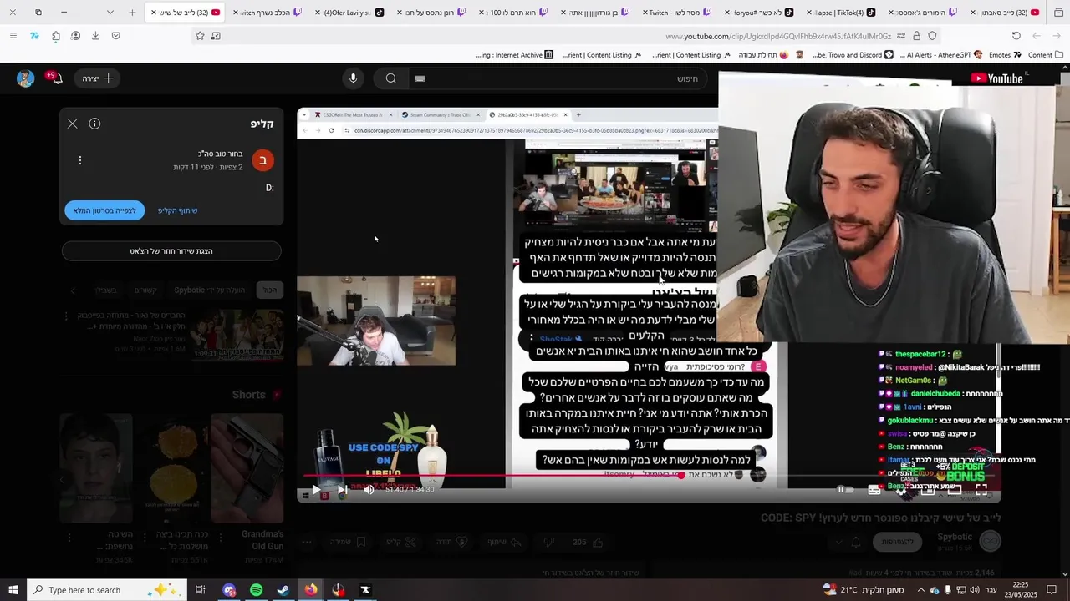Click the search magnifier button
The height and width of the screenshot is (601, 1070).
click(390, 78)
